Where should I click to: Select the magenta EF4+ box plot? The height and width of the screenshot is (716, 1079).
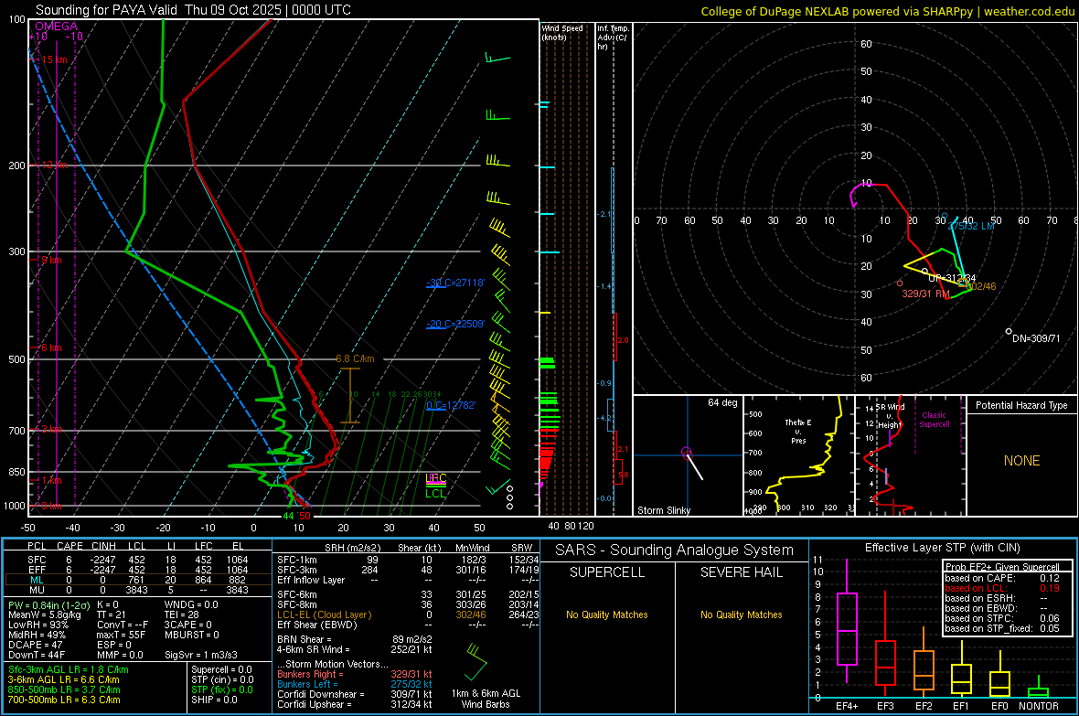click(x=847, y=620)
